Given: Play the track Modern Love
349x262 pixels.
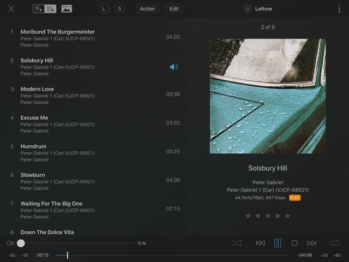Looking at the screenshot, I should [37, 89].
